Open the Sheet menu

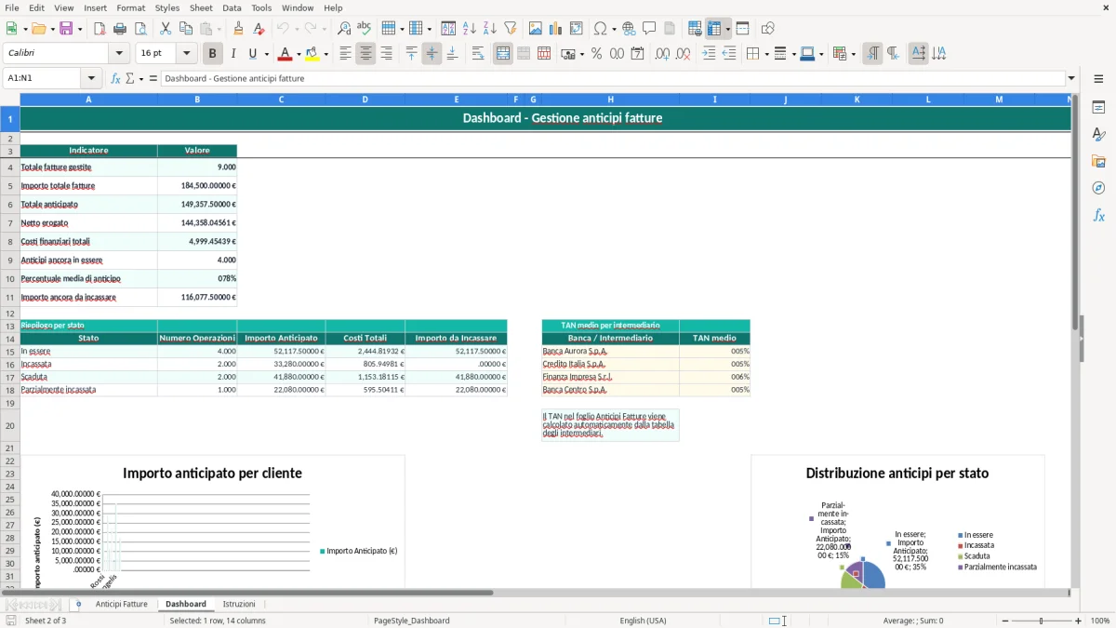(x=201, y=7)
